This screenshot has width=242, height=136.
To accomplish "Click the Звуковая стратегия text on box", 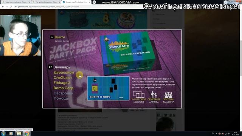I will click(135, 54).
